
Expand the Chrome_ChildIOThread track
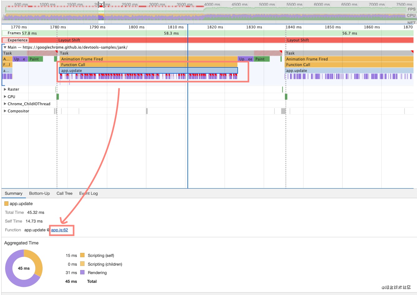[5, 104]
